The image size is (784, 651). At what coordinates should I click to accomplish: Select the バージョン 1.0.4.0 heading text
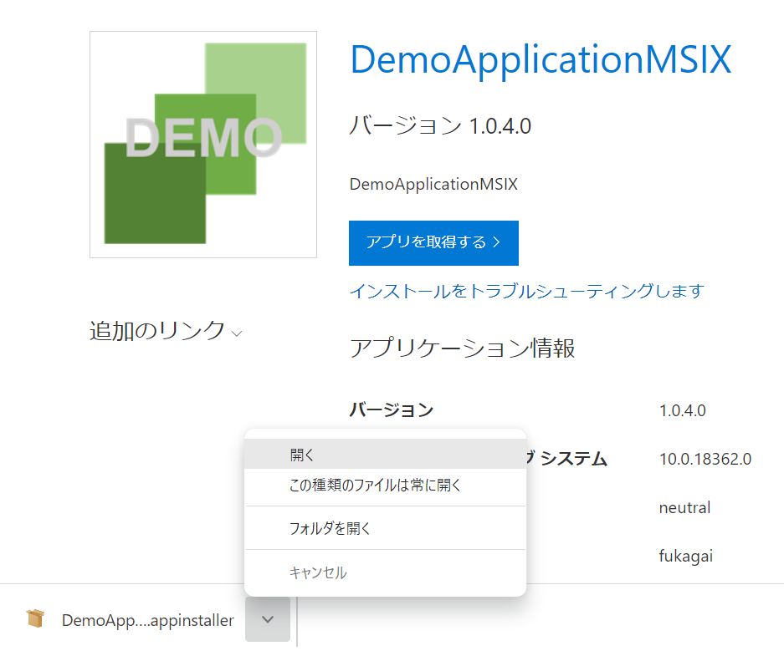click(440, 126)
